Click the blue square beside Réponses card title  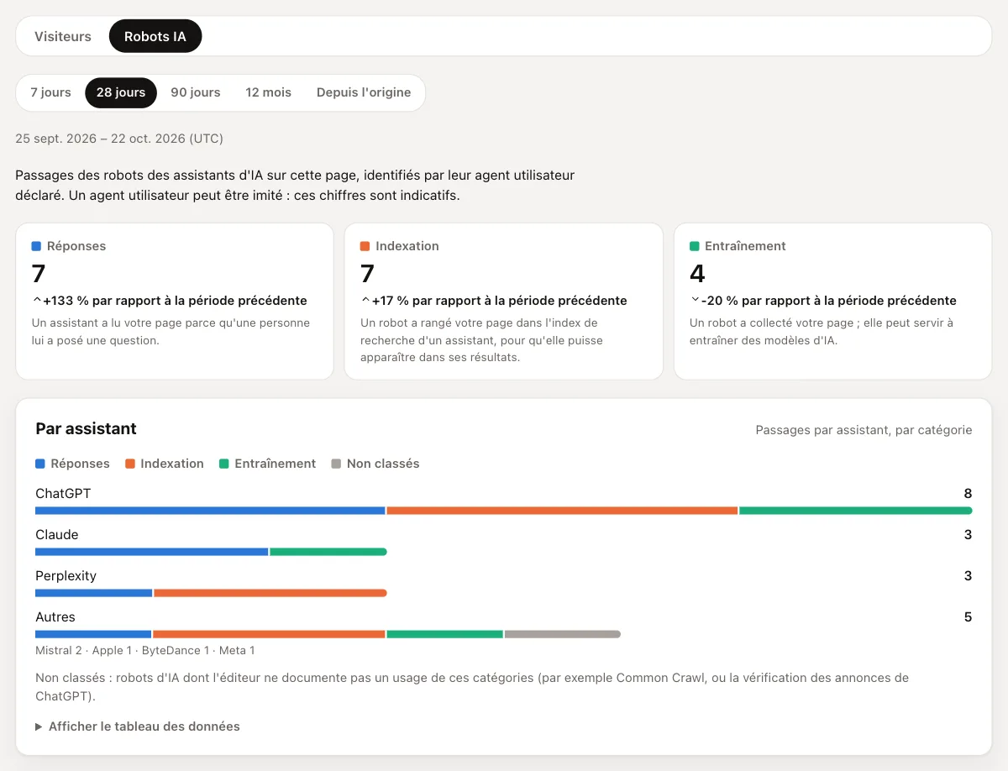[x=36, y=246]
